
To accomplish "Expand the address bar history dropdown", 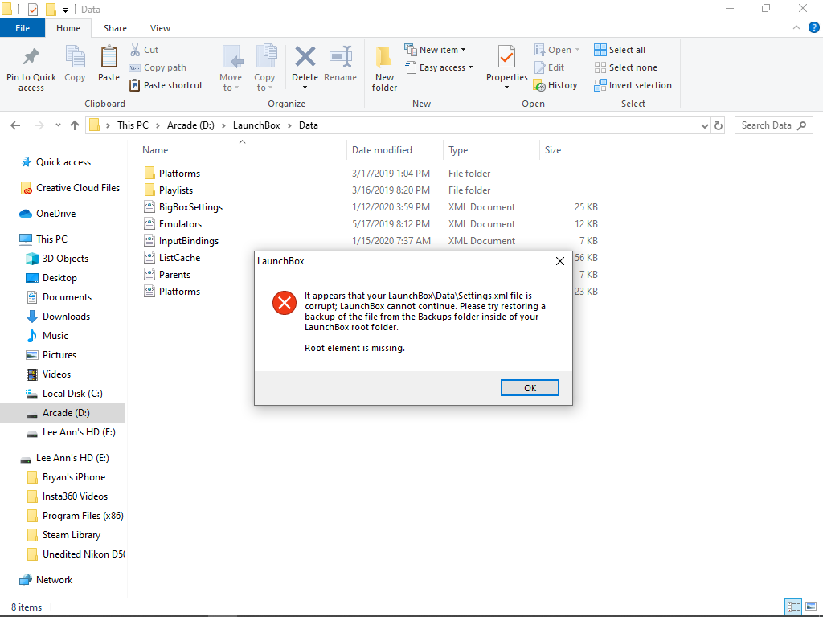I will (704, 125).
